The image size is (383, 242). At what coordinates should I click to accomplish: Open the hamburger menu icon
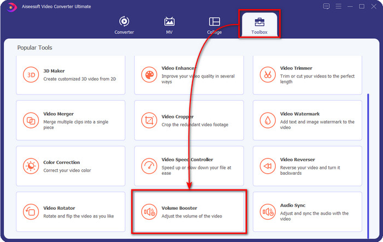coord(338,7)
